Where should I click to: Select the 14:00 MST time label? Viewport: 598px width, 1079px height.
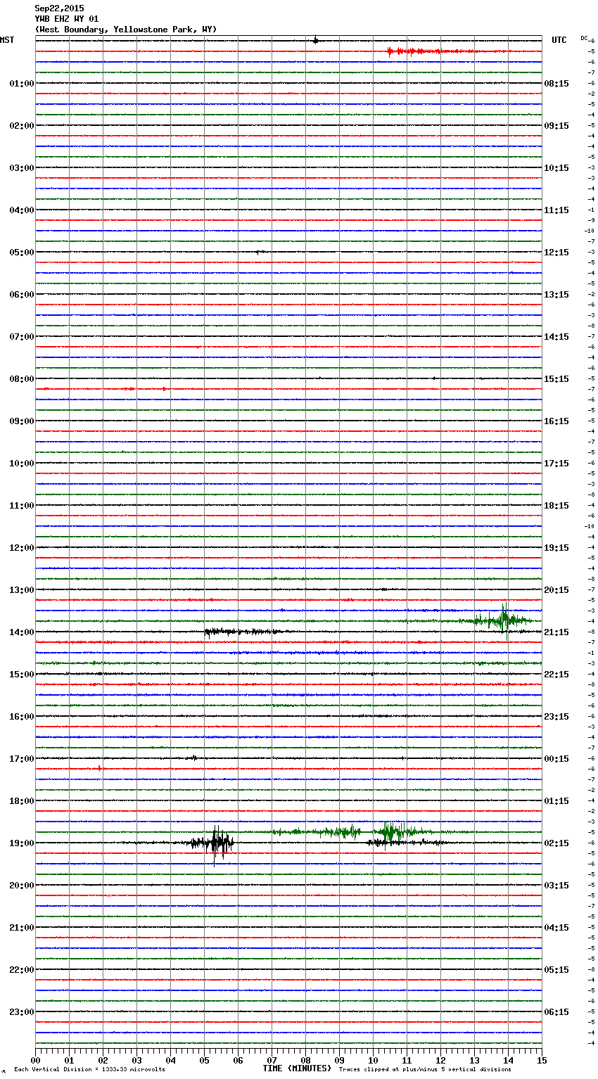click(21, 632)
